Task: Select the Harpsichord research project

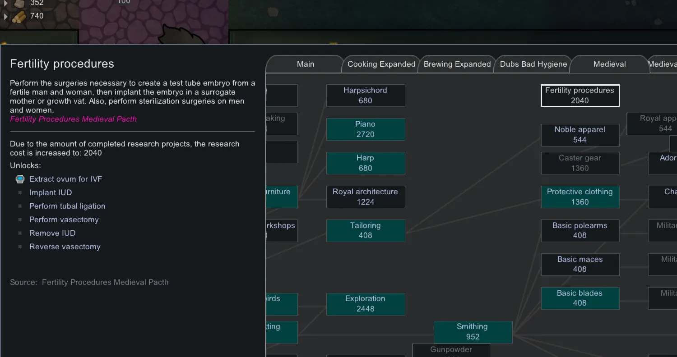Action: (x=365, y=96)
